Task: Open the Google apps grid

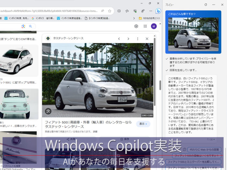Action: pos(145,26)
